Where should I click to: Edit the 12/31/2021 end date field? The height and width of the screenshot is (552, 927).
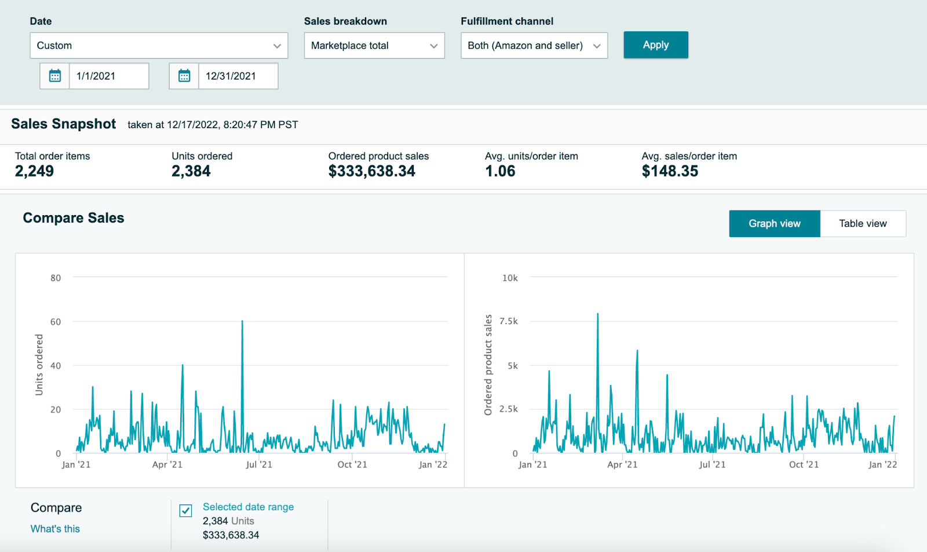point(238,76)
